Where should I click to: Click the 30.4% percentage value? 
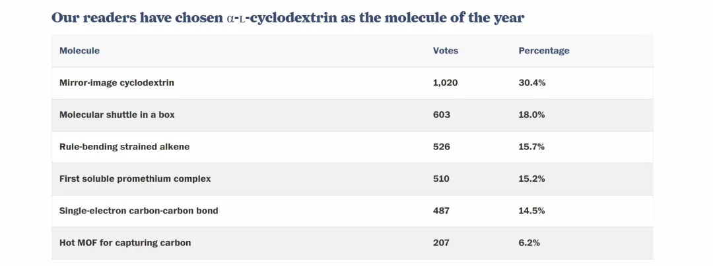pos(532,83)
